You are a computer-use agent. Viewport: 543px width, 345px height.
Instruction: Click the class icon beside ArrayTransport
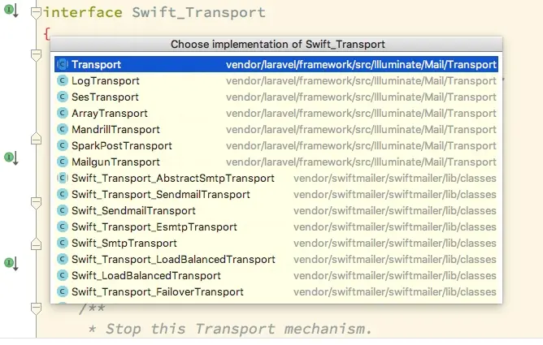[x=63, y=114]
